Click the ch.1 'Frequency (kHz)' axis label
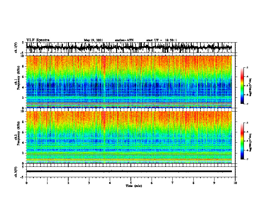Viewport: 265px width, 205px height. [18, 78]
